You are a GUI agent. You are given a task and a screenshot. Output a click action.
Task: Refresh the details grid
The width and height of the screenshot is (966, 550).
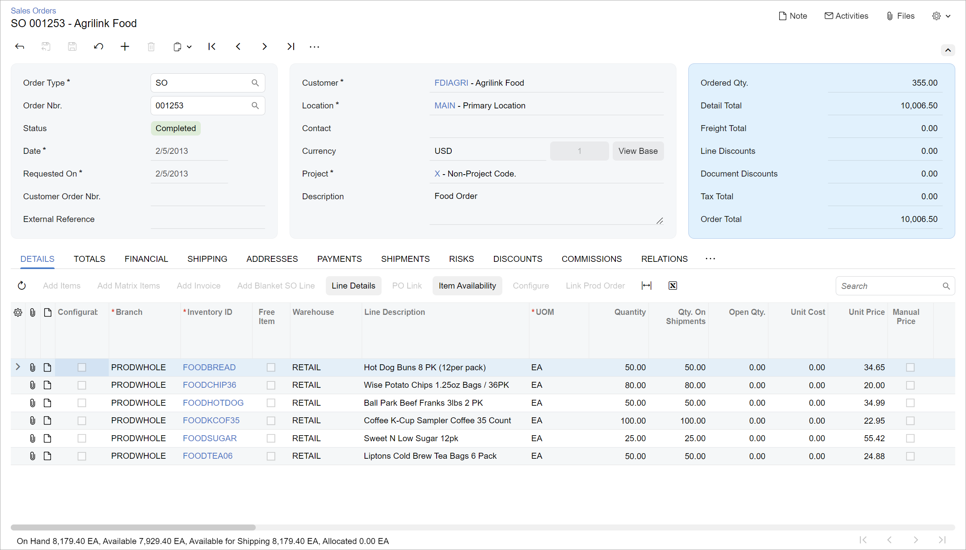pos(22,286)
